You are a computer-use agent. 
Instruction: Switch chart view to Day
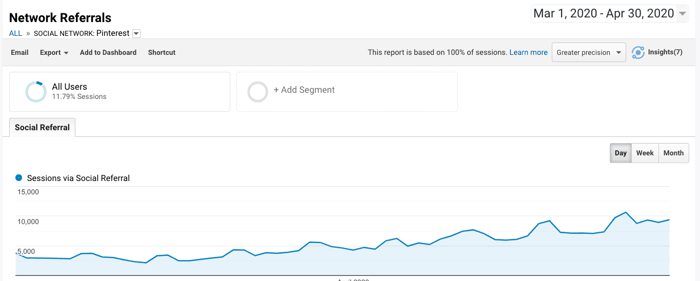621,153
